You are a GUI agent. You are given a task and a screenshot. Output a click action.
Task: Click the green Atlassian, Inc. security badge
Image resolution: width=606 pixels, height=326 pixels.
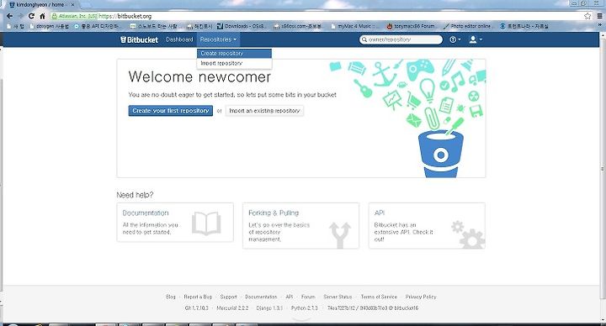pos(75,16)
